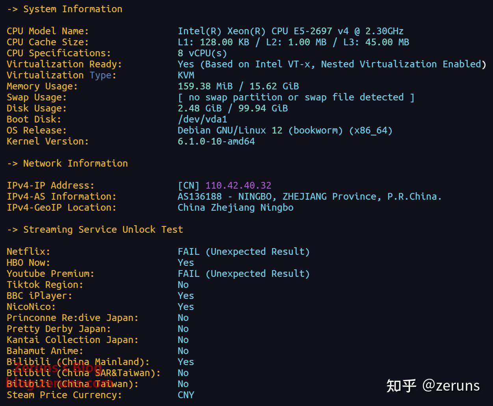Click the Zhihu @zeruns watermark
The width and height of the screenshot is (493, 406).
coord(433,385)
